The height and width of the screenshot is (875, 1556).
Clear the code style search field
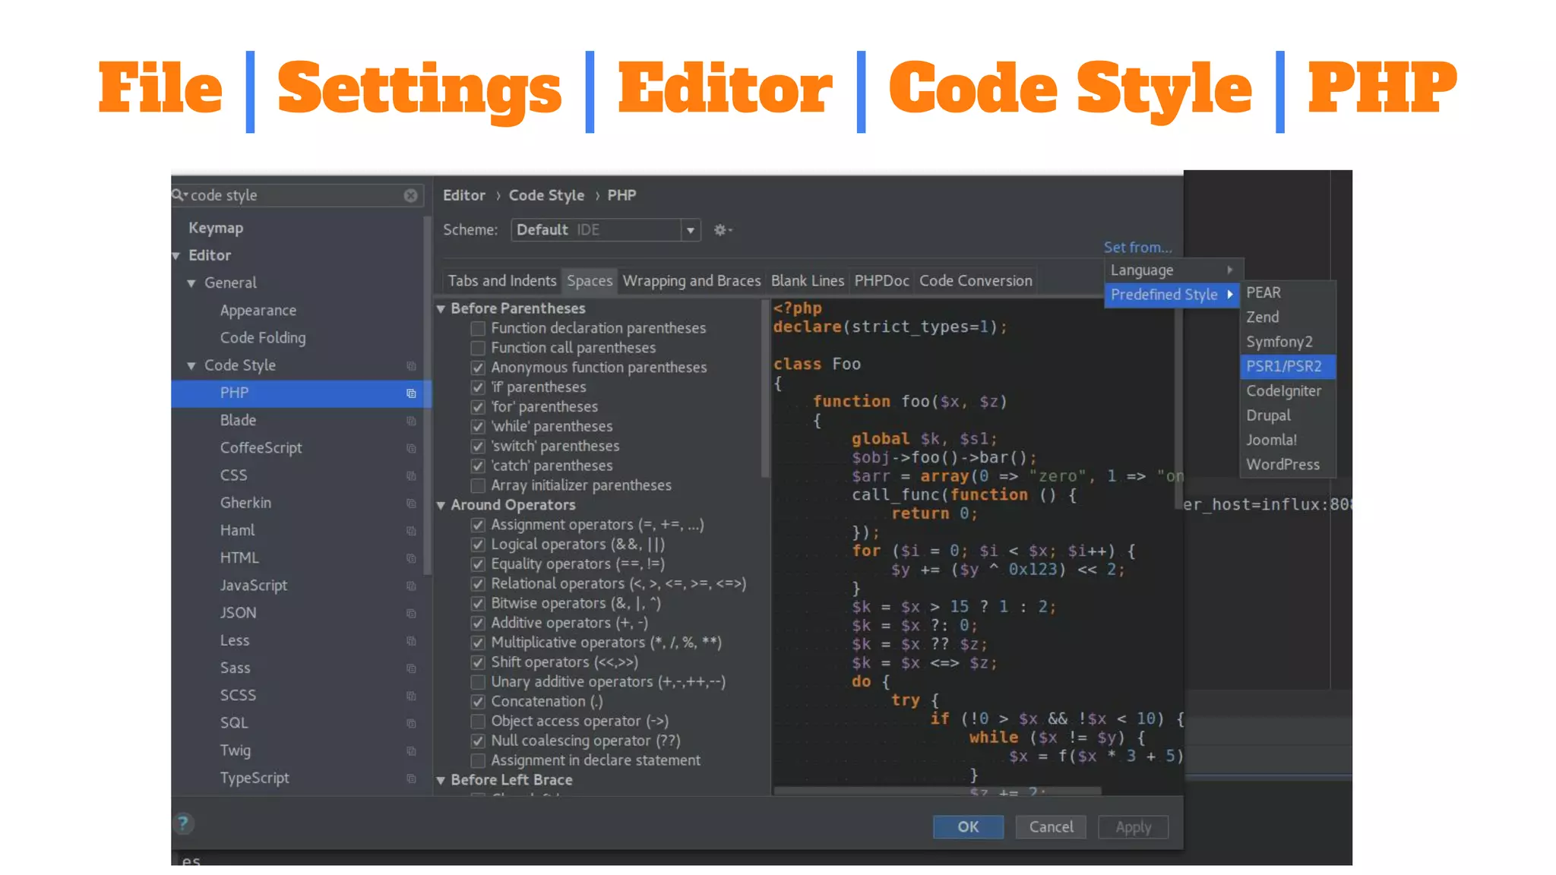point(411,195)
